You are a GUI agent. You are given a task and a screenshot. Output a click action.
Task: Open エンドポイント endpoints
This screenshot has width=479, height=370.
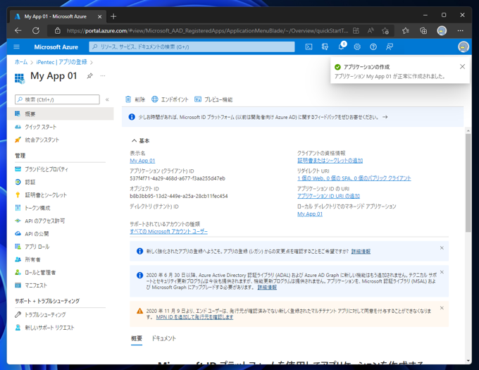pos(170,99)
